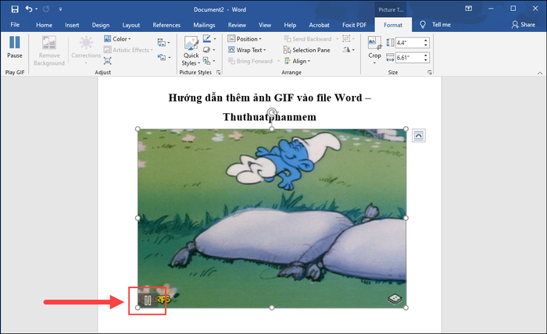Switch to the Home tab

click(x=45, y=25)
